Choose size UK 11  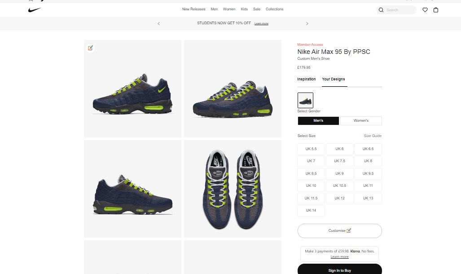pyautogui.click(x=368, y=186)
